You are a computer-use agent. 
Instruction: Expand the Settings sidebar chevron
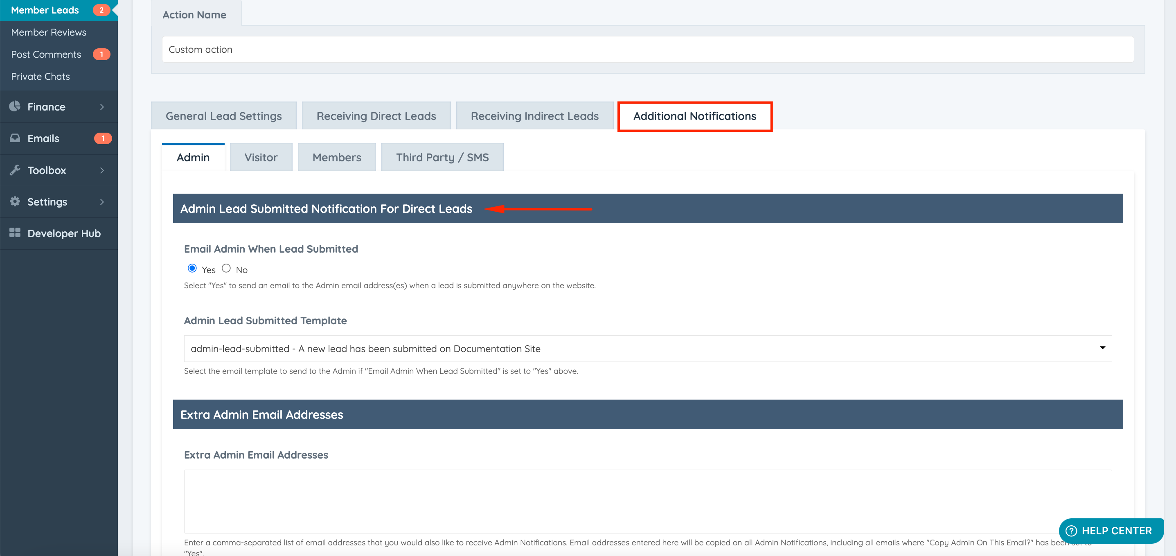pyautogui.click(x=102, y=202)
